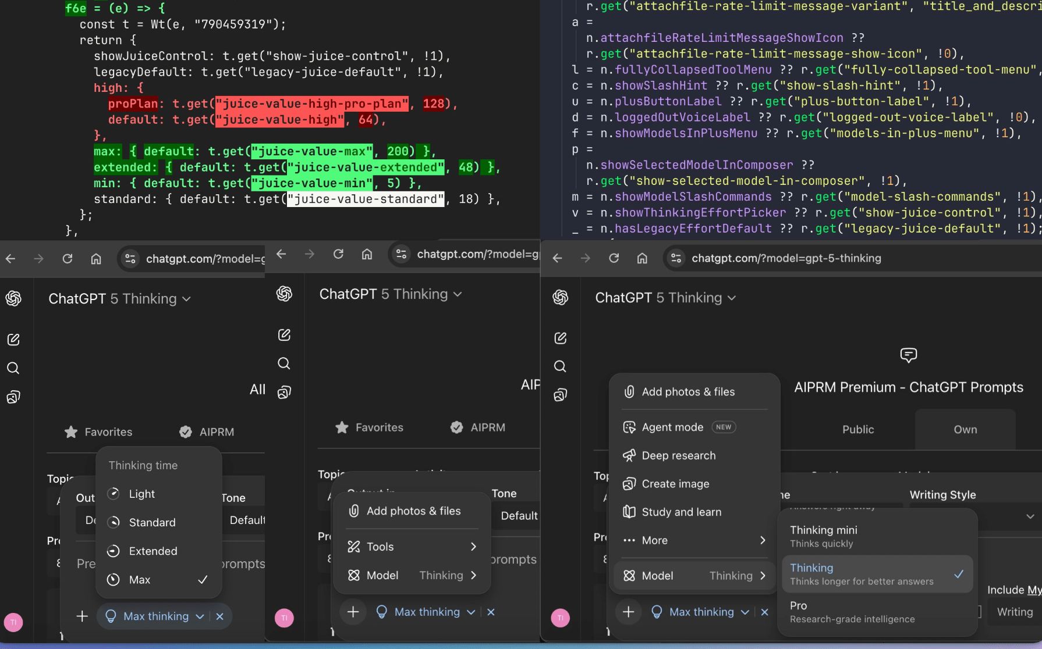Click back arrow in middle browser window
The height and width of the screenshot is (649, 1042).
(281, 254)
